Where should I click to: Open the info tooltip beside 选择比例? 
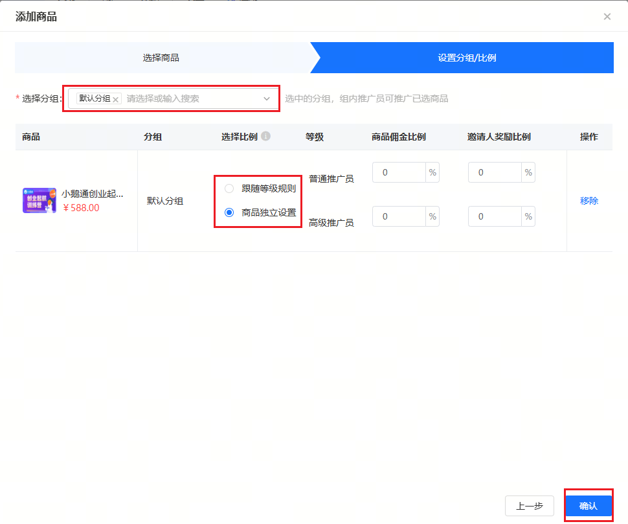265,136
